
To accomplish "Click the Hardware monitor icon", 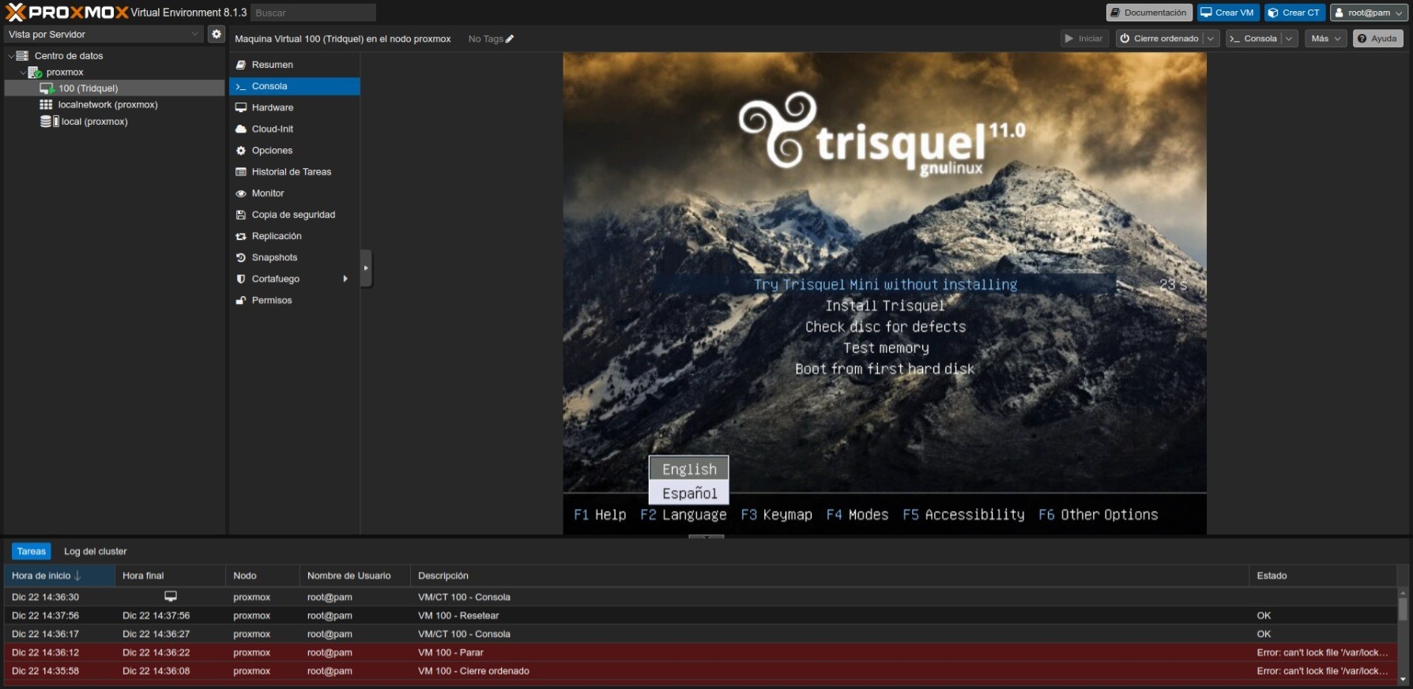I will [241, 107].
